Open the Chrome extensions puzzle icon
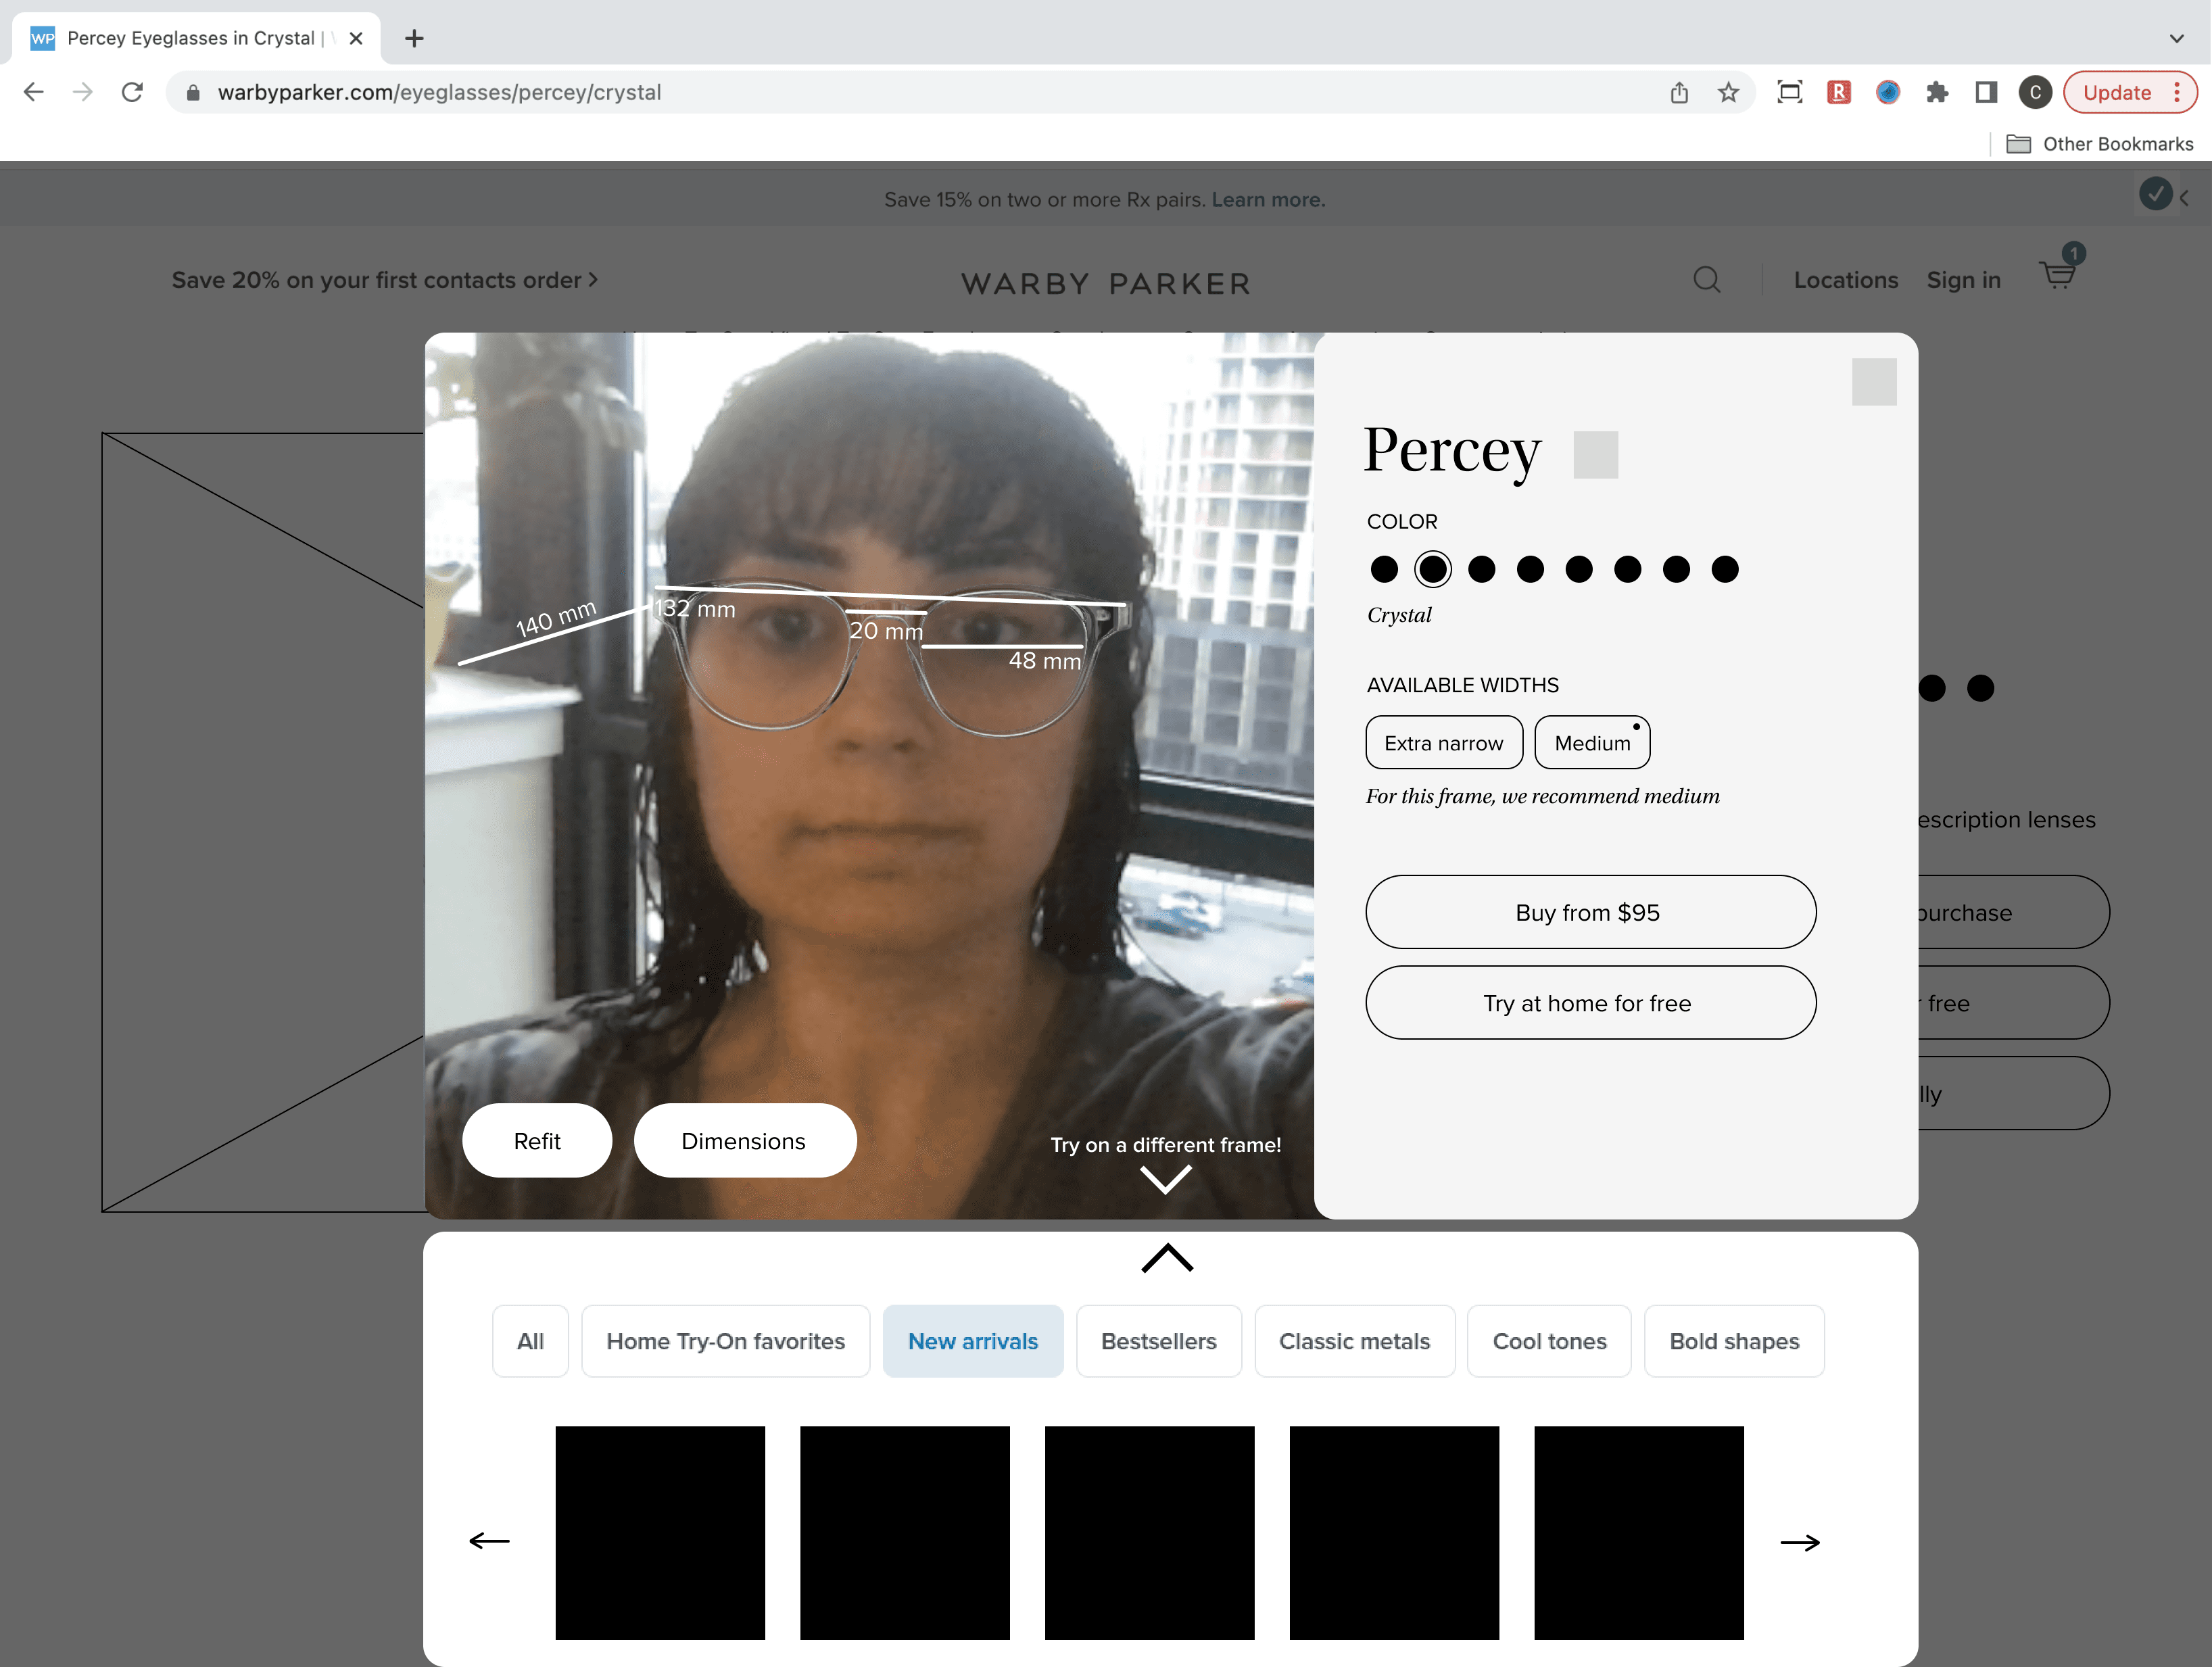Viewport: 2212px width, 1667px height. (1937, 92)
